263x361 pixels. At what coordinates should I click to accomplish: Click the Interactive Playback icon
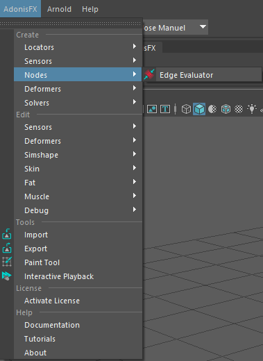pyautogui.click(x=7, y=276)
